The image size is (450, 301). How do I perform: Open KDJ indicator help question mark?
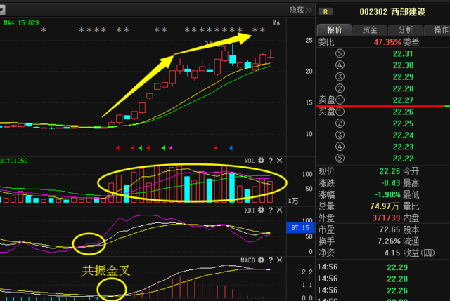click(271, 210)
